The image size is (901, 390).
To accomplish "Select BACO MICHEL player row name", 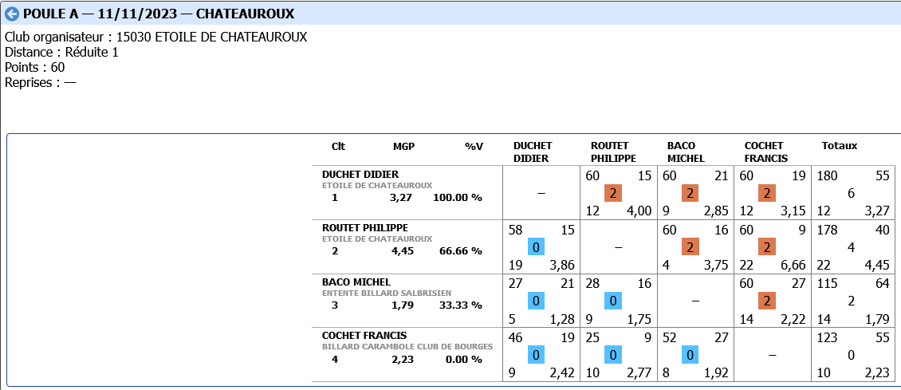I will pyautogui.click(x=356, y=282).
